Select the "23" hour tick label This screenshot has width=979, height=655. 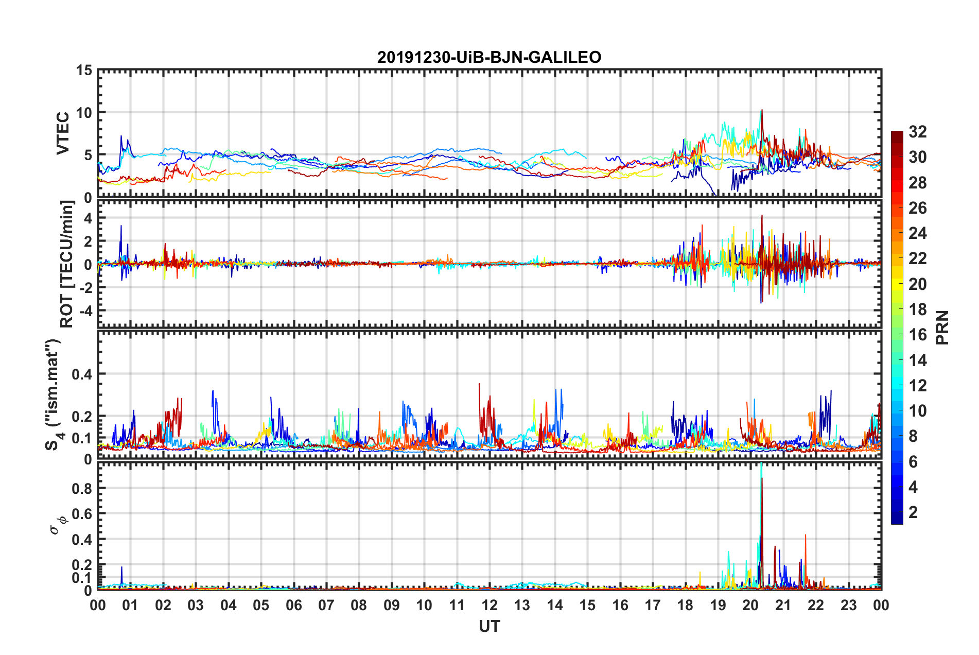(x=849, y=605)
